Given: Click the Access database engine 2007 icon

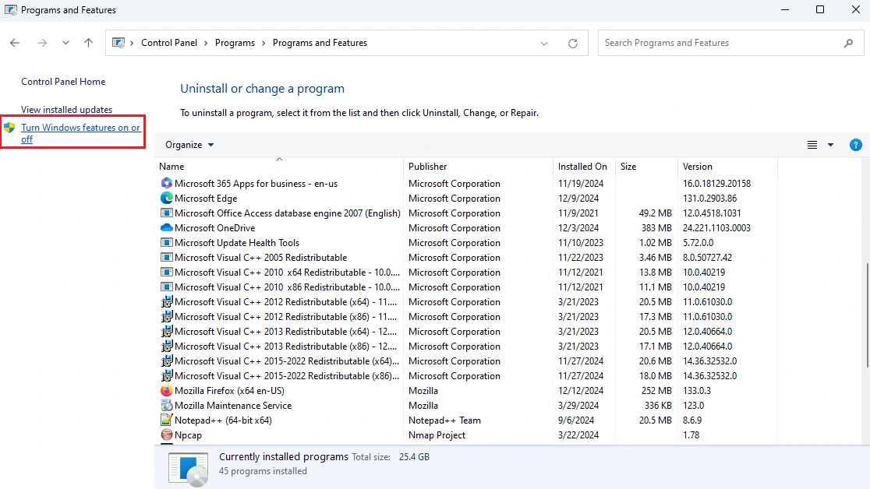Looking at the screenshot, I should click(167, 213).
